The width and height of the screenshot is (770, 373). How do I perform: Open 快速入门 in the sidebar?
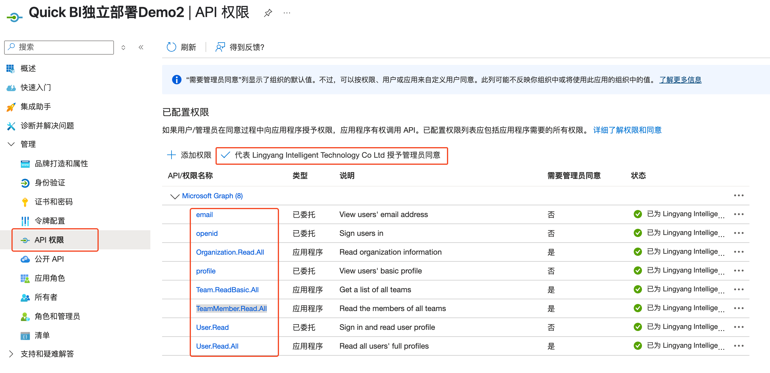click(x=36, y=88)
